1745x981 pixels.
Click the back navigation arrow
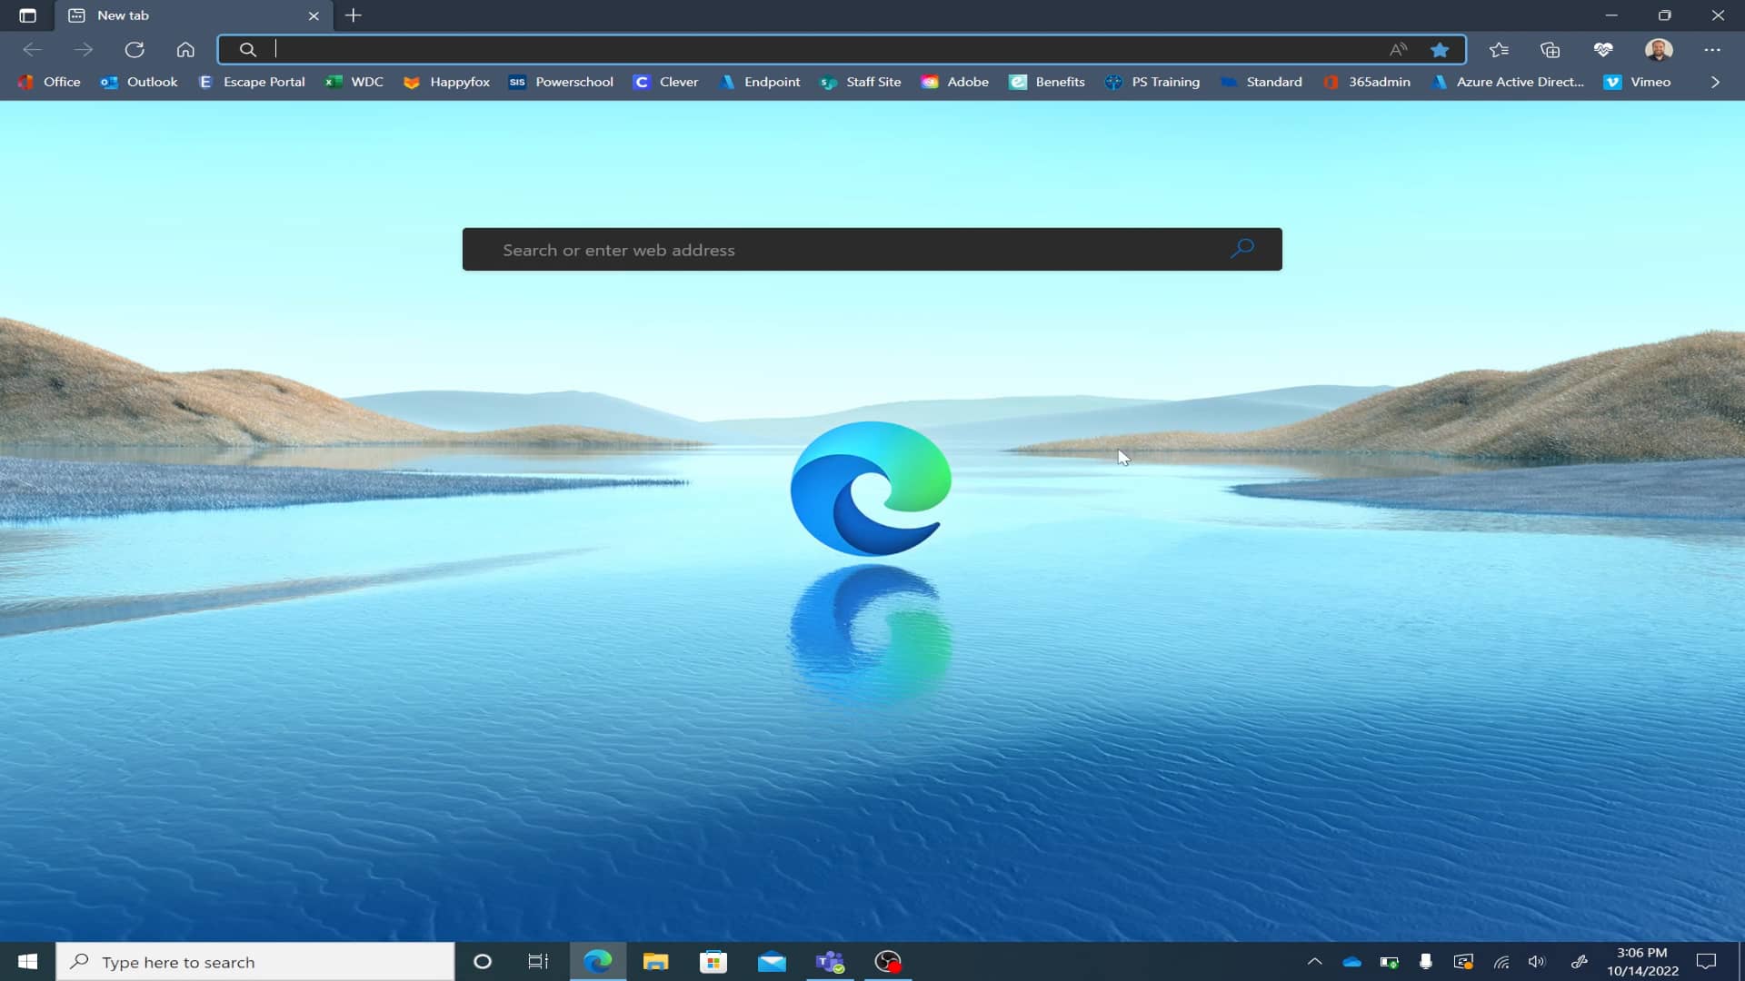click(32, 50)
